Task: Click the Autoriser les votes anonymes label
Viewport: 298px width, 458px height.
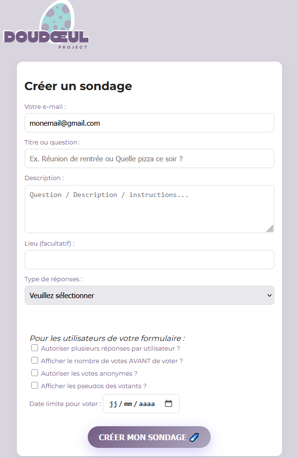Action: (89, 373)
